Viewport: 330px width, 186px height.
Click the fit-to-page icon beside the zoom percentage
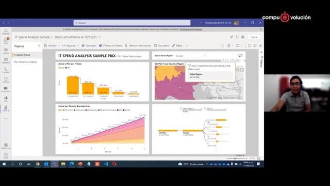click(x=259, y=159)
